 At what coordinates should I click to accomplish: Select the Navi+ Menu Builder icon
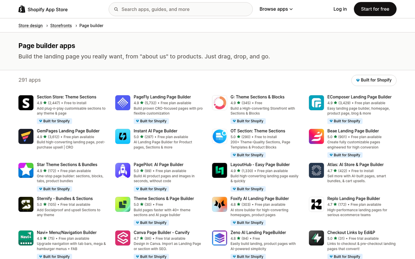coord(26,238)
